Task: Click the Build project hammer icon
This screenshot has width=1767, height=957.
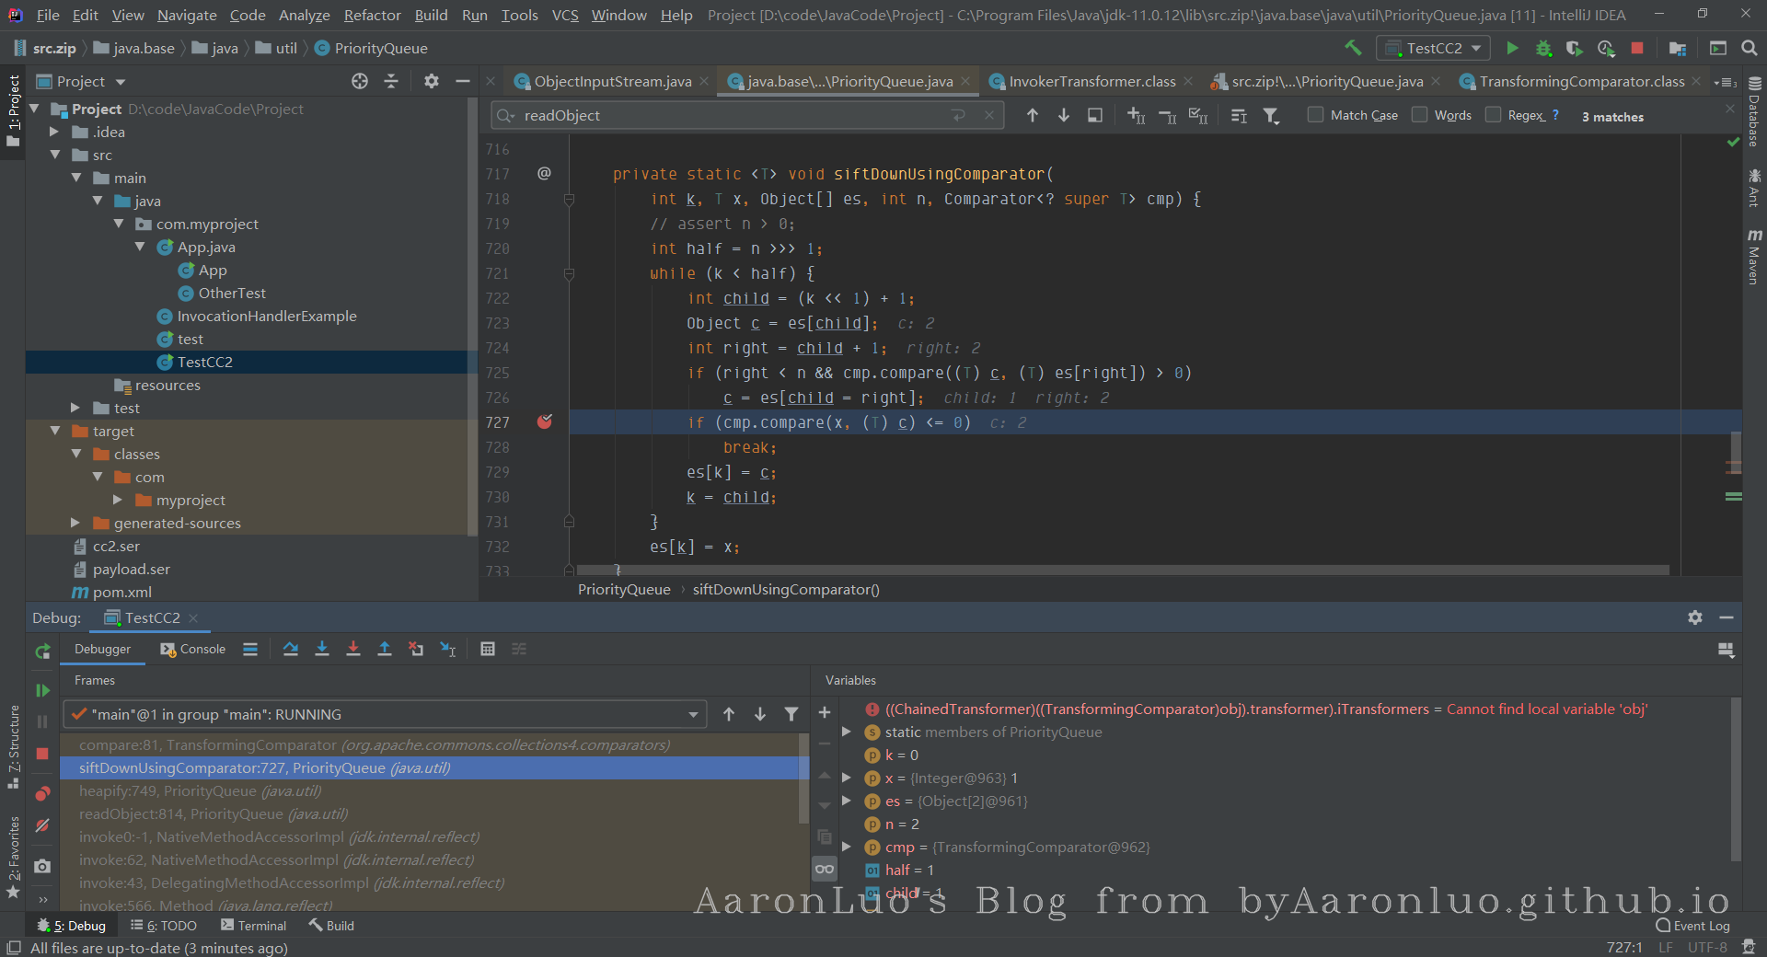Action: click(1353, 48)
